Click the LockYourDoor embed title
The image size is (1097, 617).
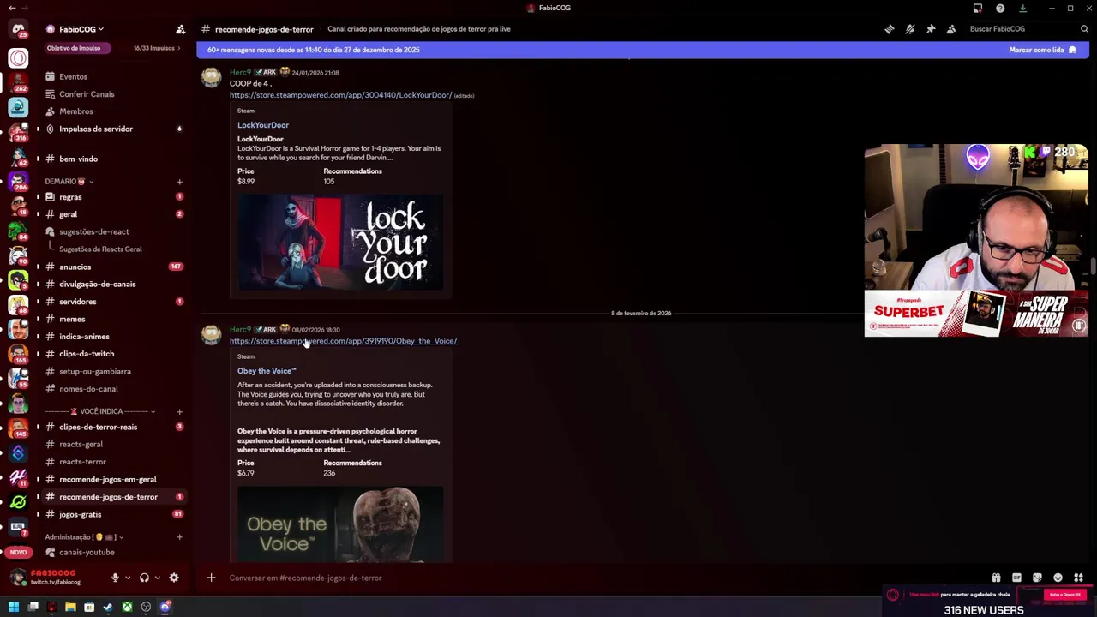[263, 125]
